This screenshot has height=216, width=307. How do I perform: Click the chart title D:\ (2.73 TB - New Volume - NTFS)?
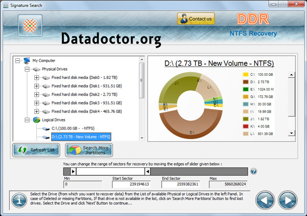[219, 63]
